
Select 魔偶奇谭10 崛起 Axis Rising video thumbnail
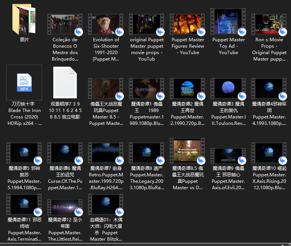pos(269,153)
